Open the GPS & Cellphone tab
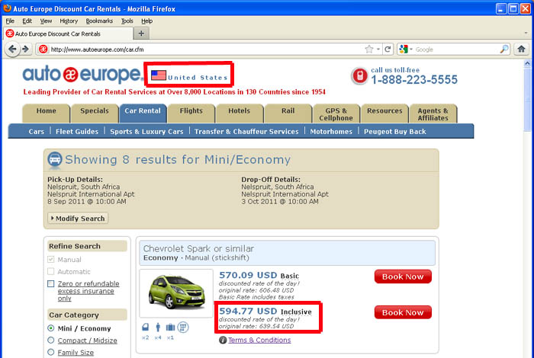The width and height of the screenshot is (534, 358). click(336, 113)
